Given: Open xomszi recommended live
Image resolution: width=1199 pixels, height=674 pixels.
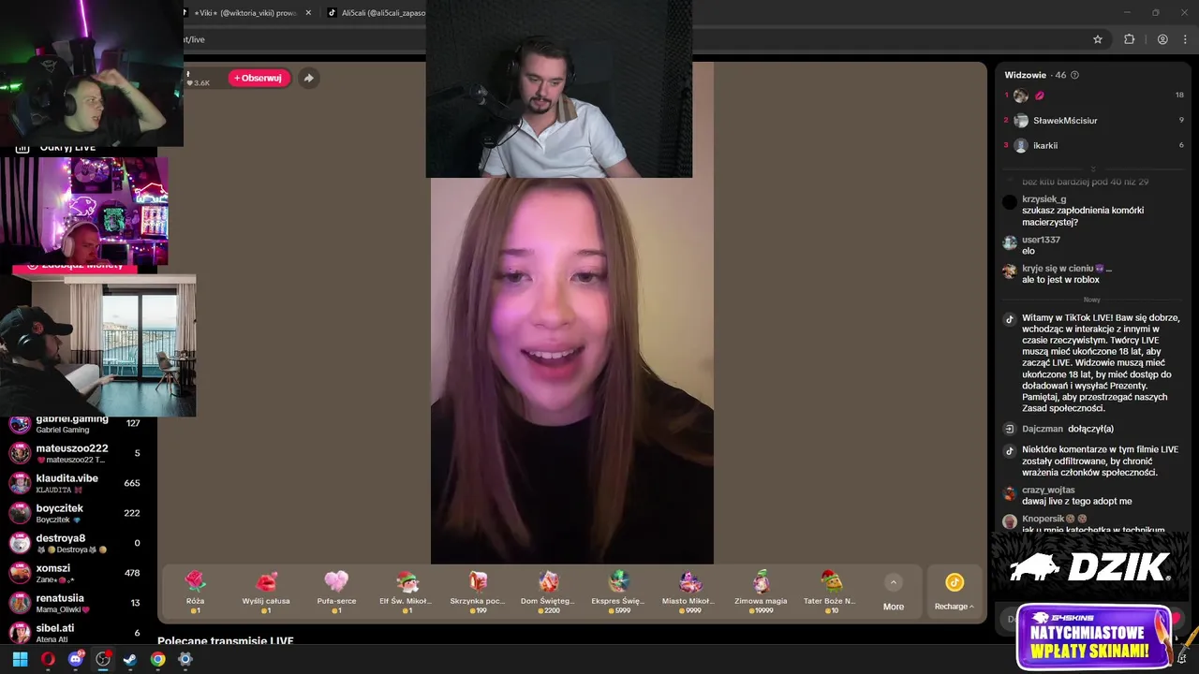Looking at the screenshot, I should 75,573.
